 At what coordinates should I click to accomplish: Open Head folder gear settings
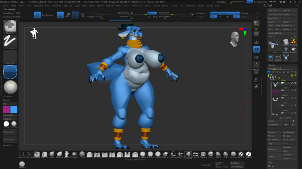pyautogui.click(x=292, y=75)
